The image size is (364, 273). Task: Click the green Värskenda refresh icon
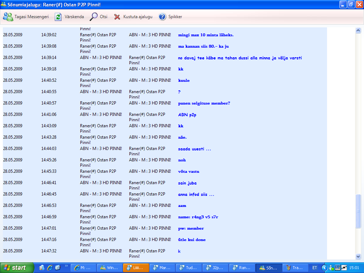coord(58,17)
